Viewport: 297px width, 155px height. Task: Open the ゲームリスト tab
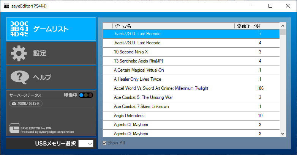click(51, 29)
